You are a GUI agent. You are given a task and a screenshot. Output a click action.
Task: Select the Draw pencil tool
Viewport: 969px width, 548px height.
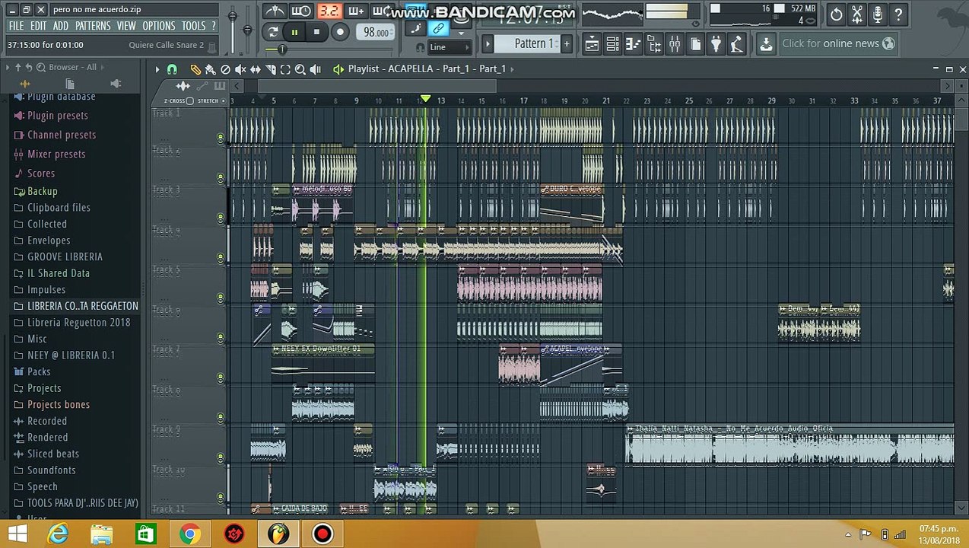[195, 69]
